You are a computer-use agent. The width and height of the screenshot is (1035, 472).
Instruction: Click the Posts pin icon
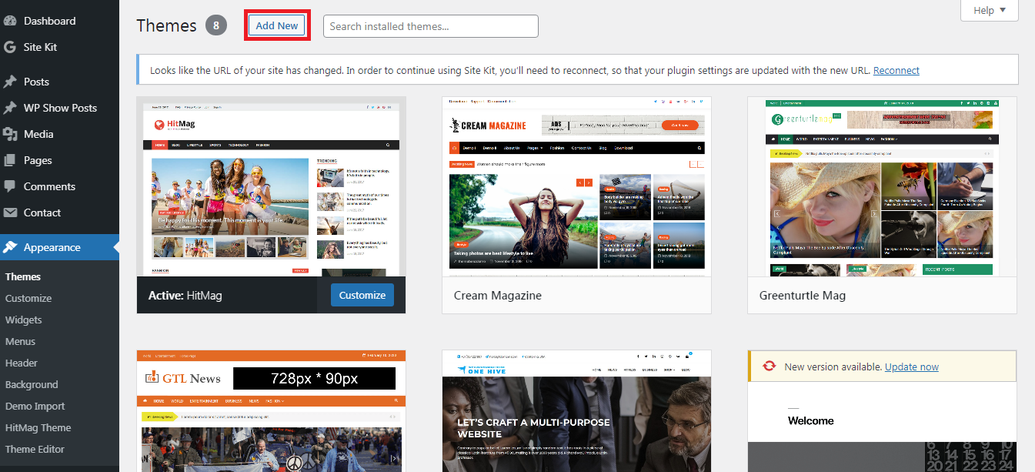pyautogui.click(x=10, y=82)
